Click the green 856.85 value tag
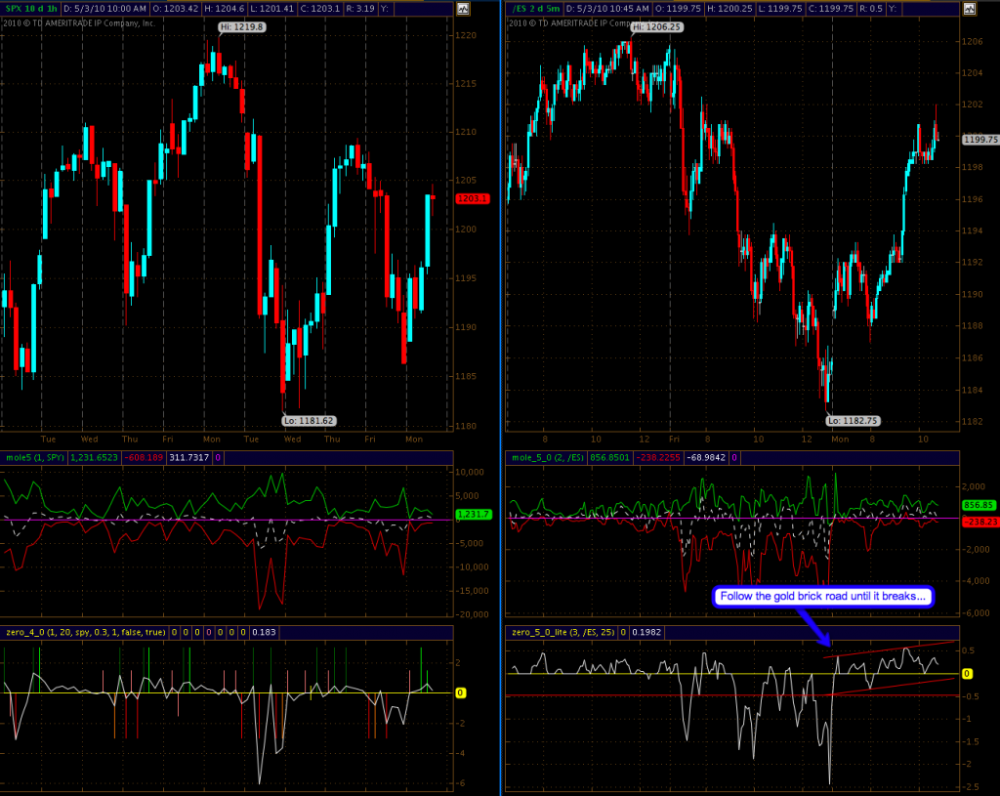 pyautogui.click(x=979, y=505)
